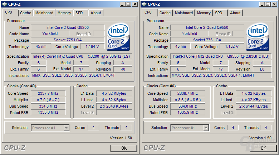279x155 pixels.
Task: Click Threads value 4 in Q9550 window
Action: coord(266,128)
